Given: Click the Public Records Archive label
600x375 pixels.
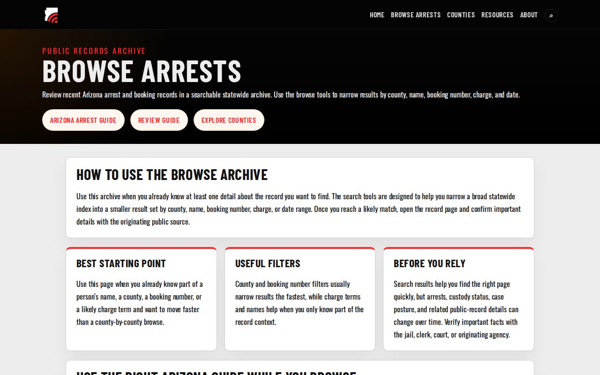Looking at the screenshot, I should 94,51.
